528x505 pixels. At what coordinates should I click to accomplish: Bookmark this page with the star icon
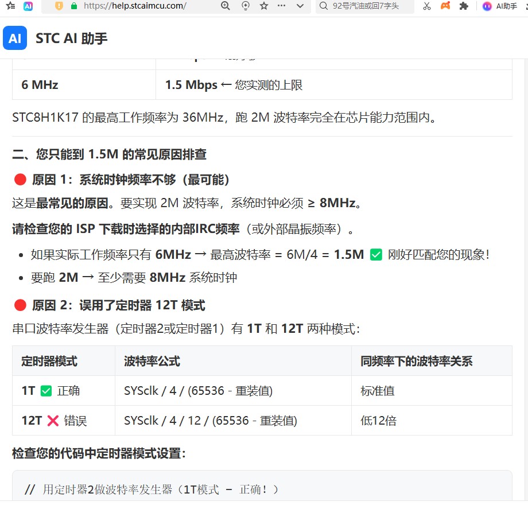click(264, 6)
